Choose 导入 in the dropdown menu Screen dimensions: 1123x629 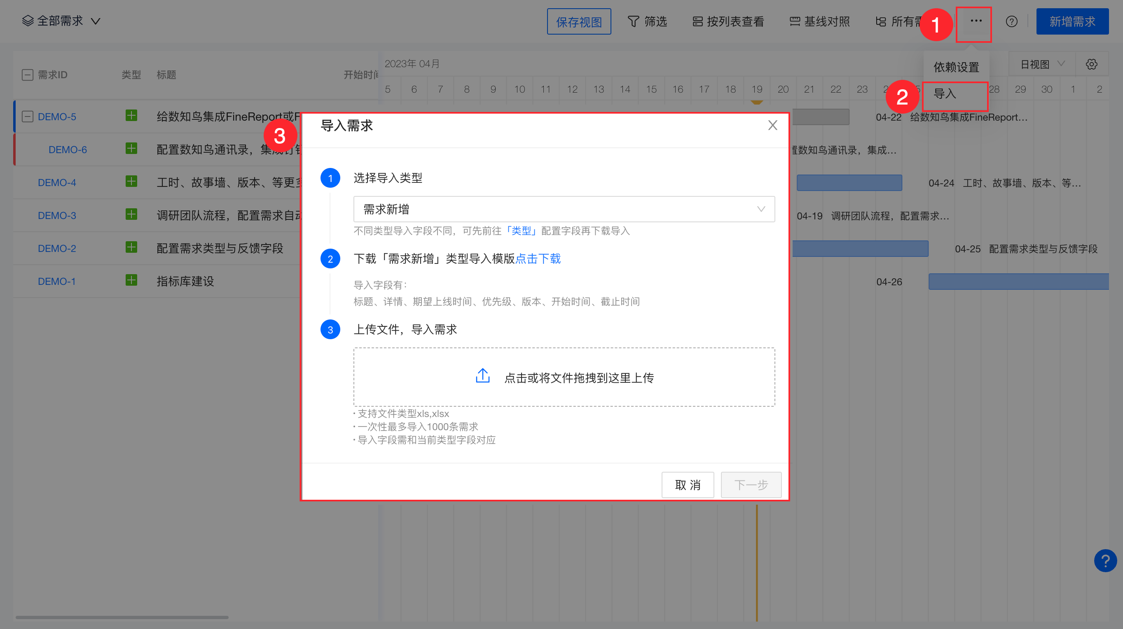pyautogui.click(x=945, y=94)
